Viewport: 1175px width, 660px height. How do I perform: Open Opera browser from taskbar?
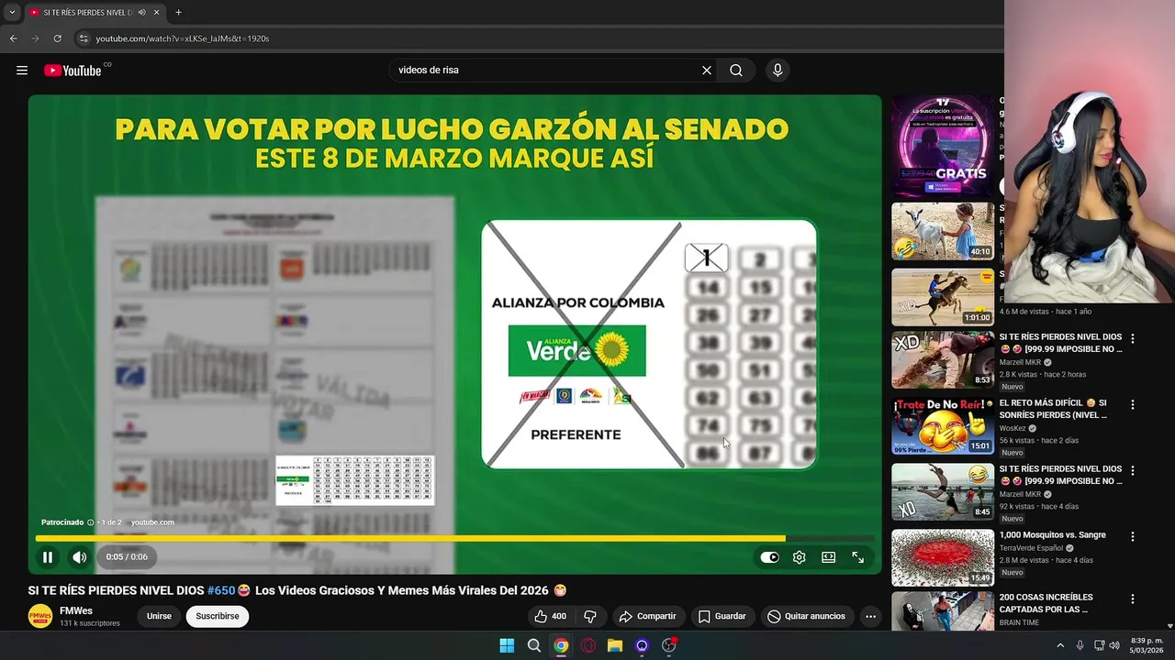point(587,645)
